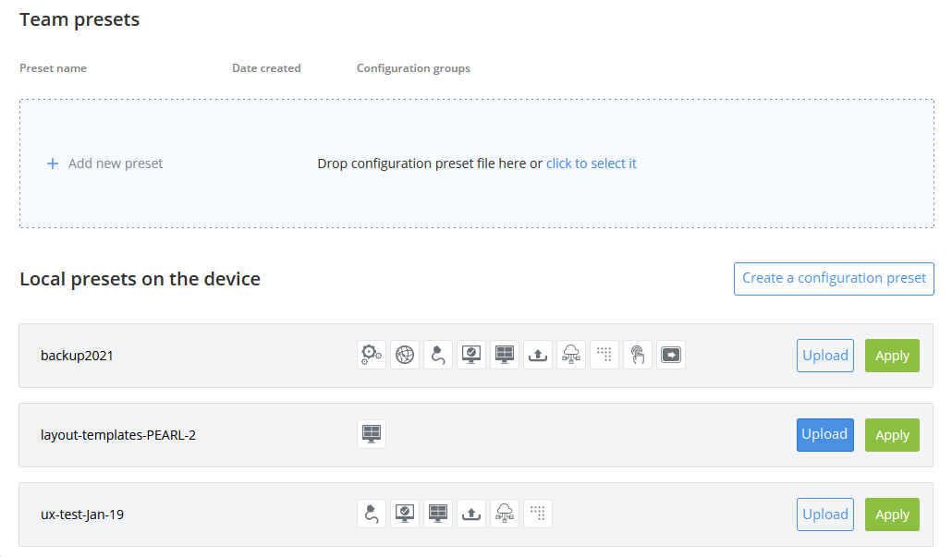
Task: Click the touch fingerprint icon in backup2021 row
Action: pyautogui.click(x=638, y=355)
